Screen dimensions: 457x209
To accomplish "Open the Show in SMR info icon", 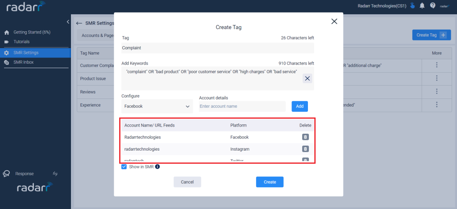I will [x=158, y=167].
